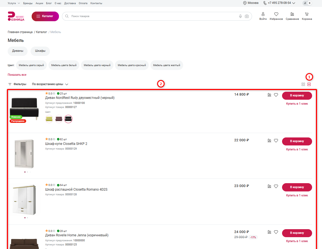
Task: Select the brown color swatch for NordRest Rudy
Action: (59, 119)
